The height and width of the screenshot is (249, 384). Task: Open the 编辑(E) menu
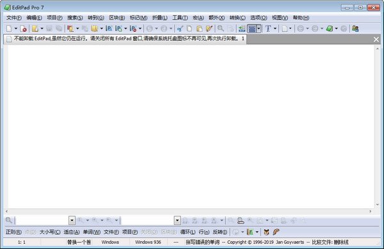[35, 18]
